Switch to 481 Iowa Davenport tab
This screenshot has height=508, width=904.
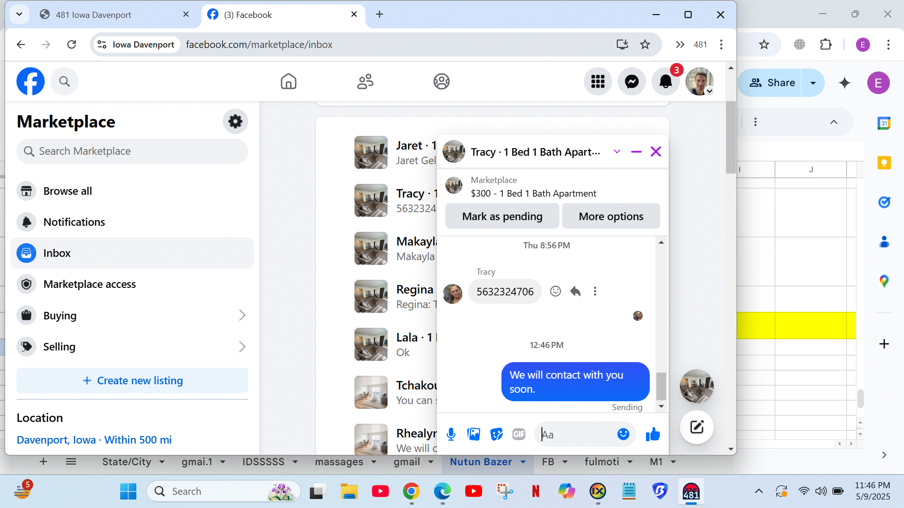click(94, 15)
